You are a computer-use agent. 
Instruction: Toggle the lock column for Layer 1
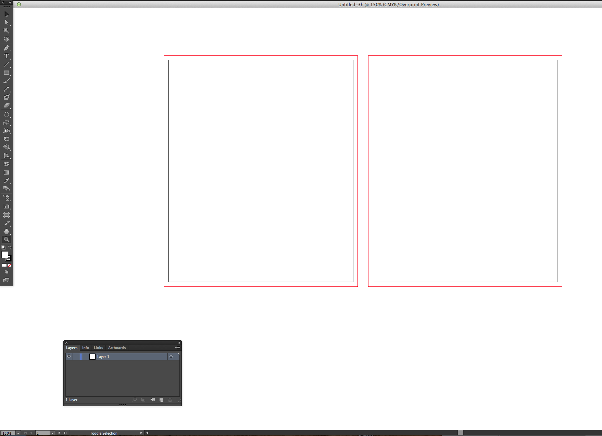point(76,357)
